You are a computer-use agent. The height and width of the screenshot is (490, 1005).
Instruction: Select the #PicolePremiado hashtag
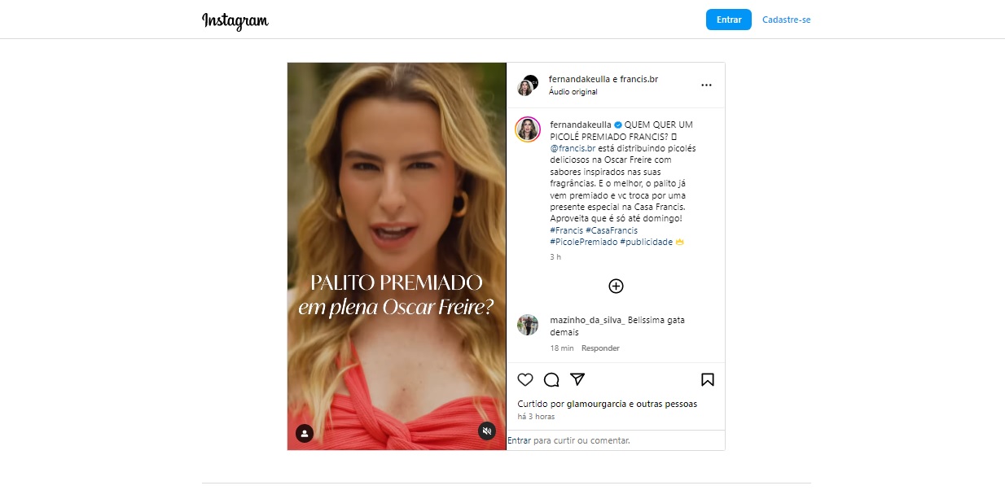[x=583, y=242]
